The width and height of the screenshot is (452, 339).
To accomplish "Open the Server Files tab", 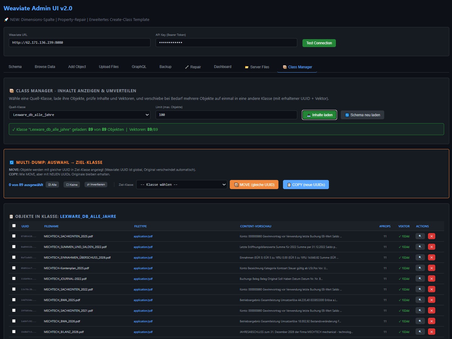I will point(257,67).
